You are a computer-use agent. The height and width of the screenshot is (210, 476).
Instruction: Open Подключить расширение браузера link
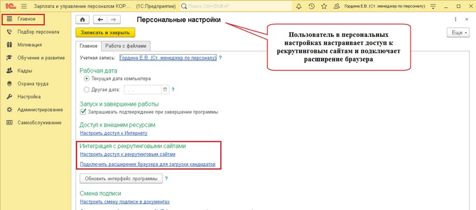148,164
